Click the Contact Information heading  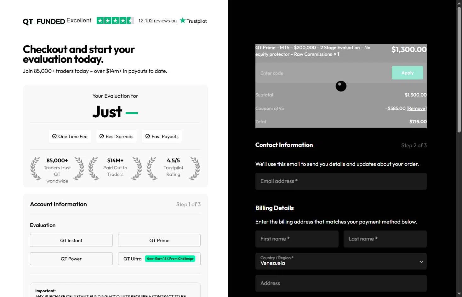coord(284,145)
